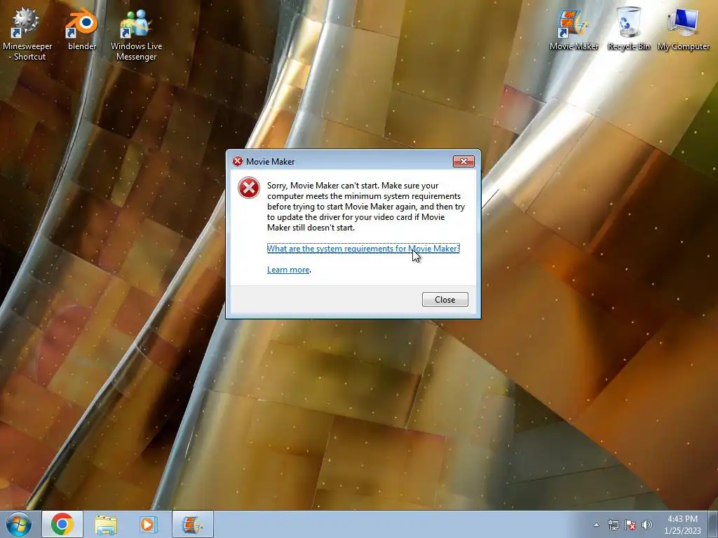Select the My Computer desktop icon
This screenshot has width=718, height=538.
tap(684, 30)
